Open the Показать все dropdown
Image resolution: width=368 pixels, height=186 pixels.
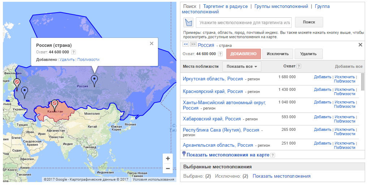coord(241,67)
